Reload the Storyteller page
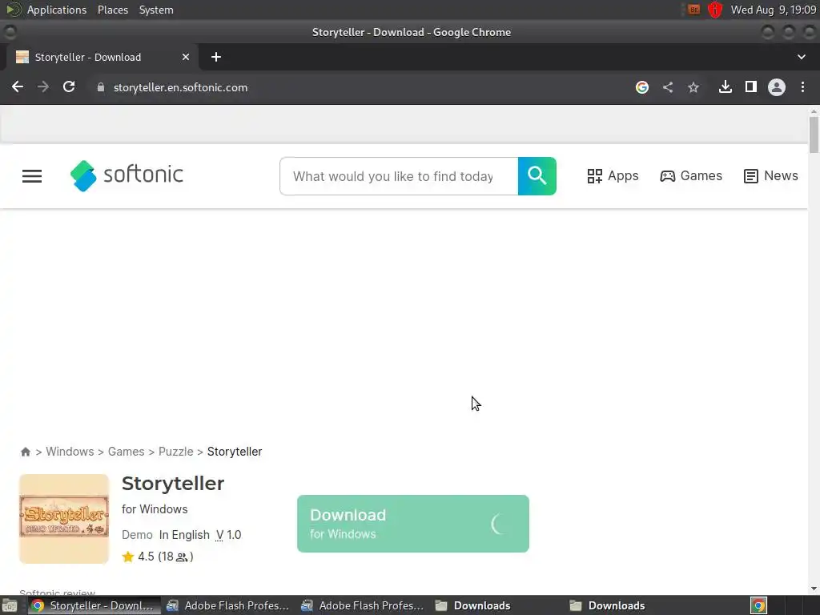This screenshot has height=615, width=820. tap(69, 86)
